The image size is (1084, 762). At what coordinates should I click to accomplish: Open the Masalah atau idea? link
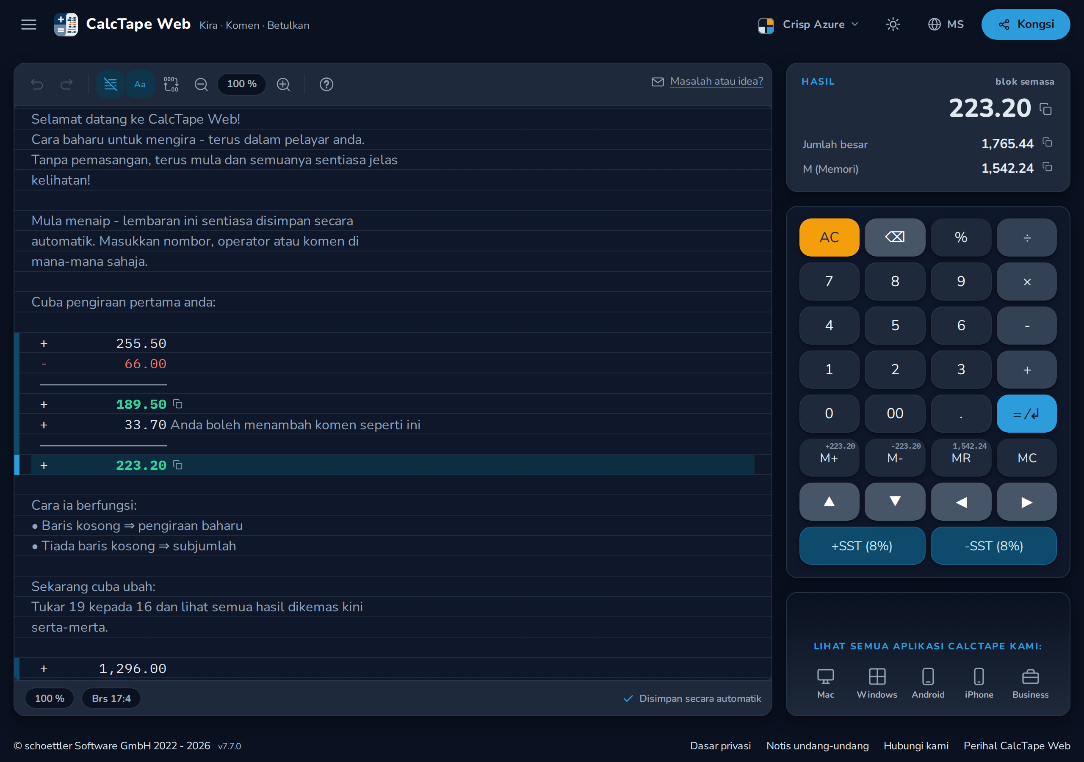click(716, 81)
